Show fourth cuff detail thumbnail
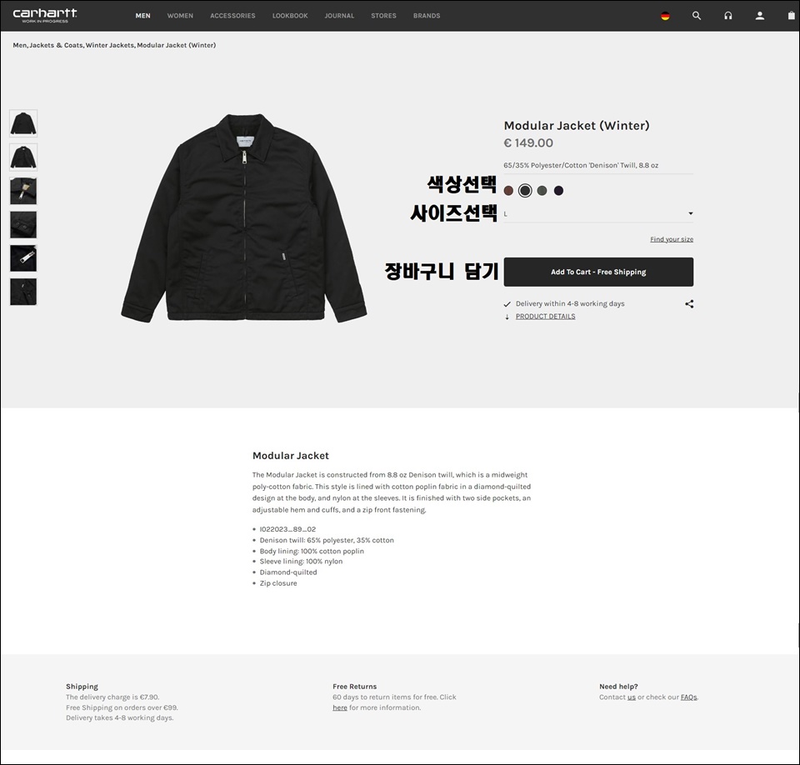Screen dimensions: 800x765 [23, 224]
